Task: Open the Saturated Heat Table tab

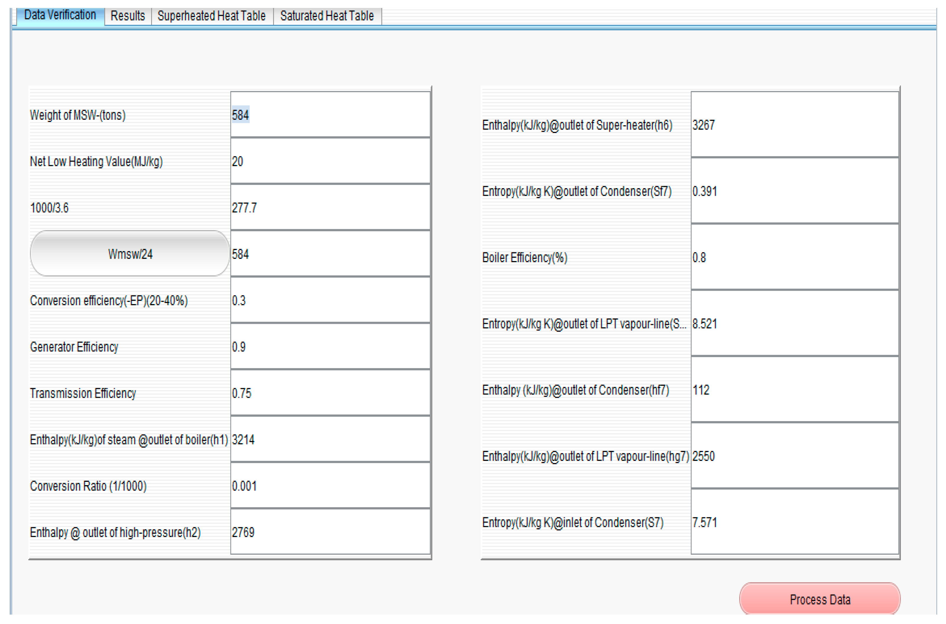Action: coord(327,16)
